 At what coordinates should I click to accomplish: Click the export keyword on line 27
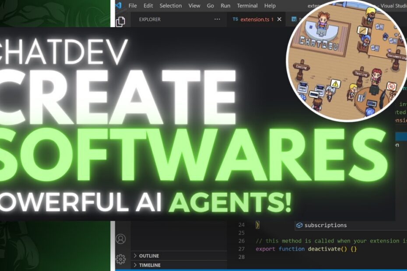265,249
